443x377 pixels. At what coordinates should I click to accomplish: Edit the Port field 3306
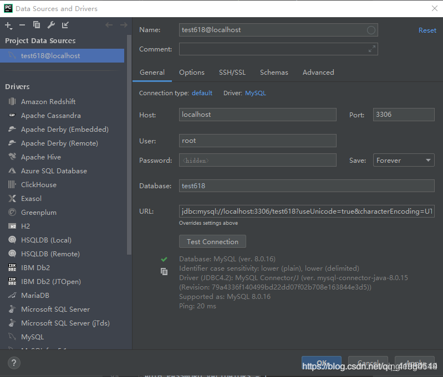click(x=404, y=115)
